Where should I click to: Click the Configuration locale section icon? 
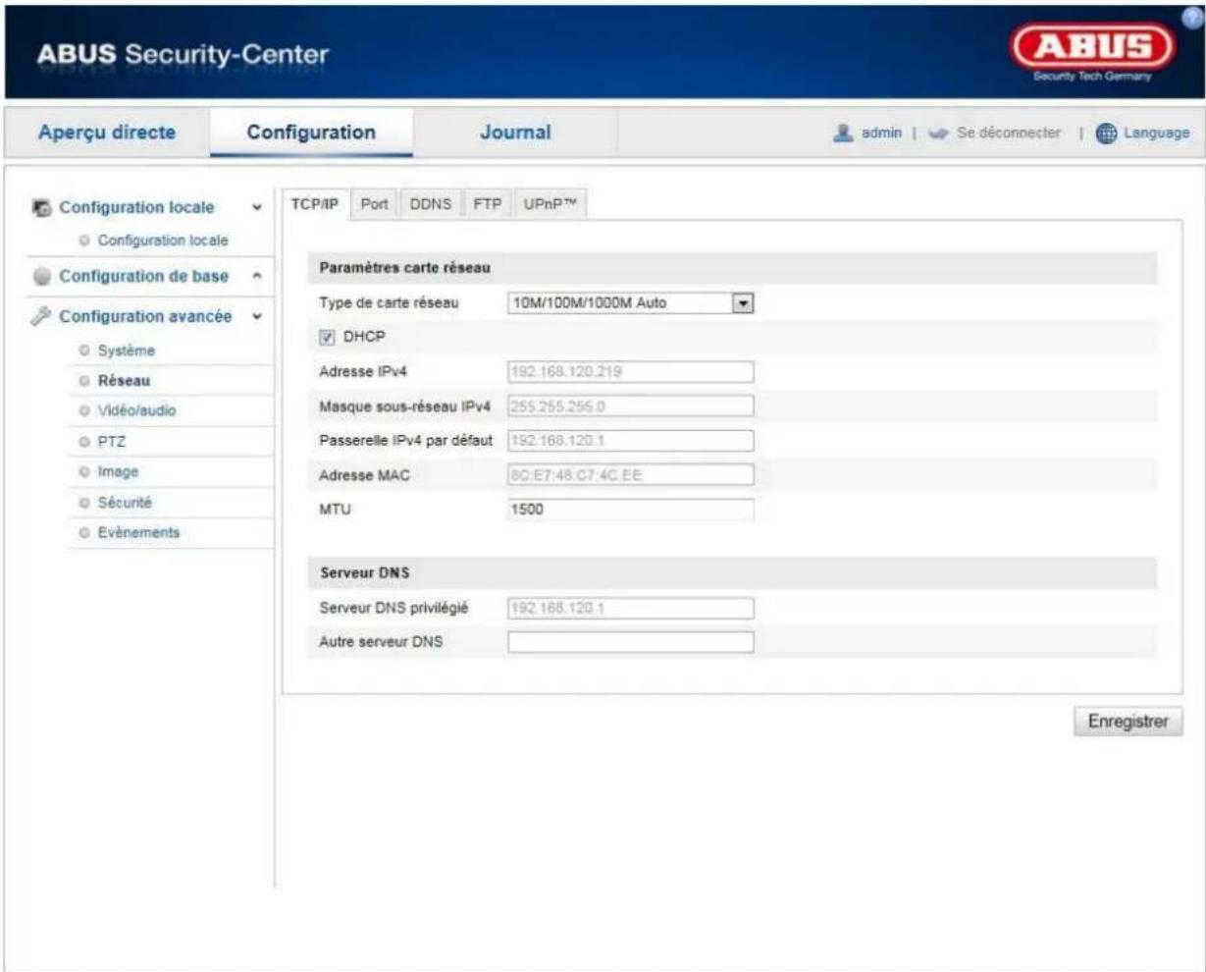tap(42, 208)
